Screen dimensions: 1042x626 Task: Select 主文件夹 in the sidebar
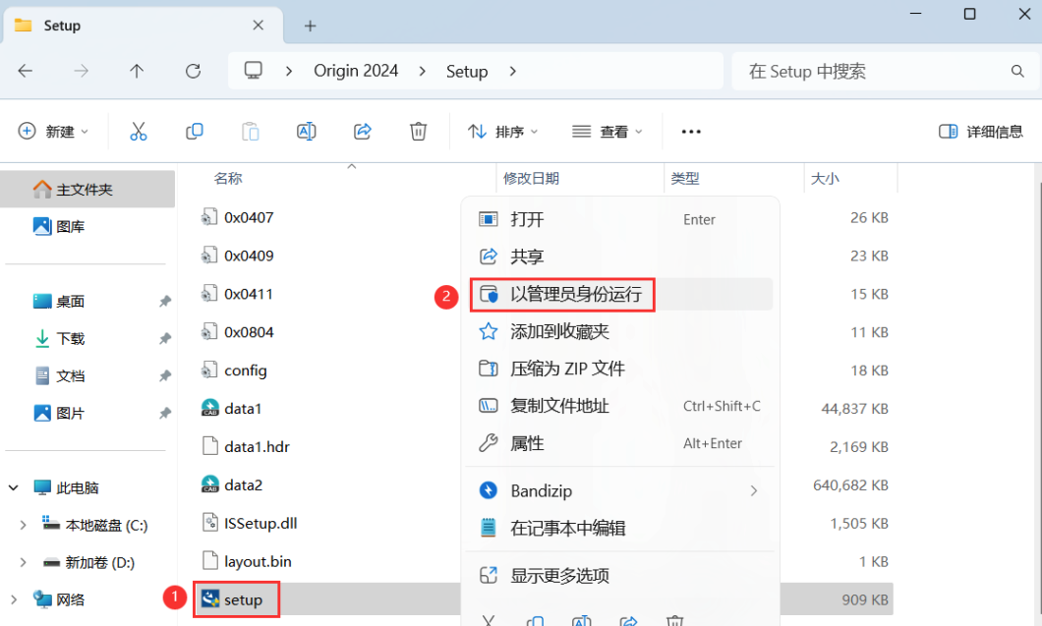(x=87, y=190)
